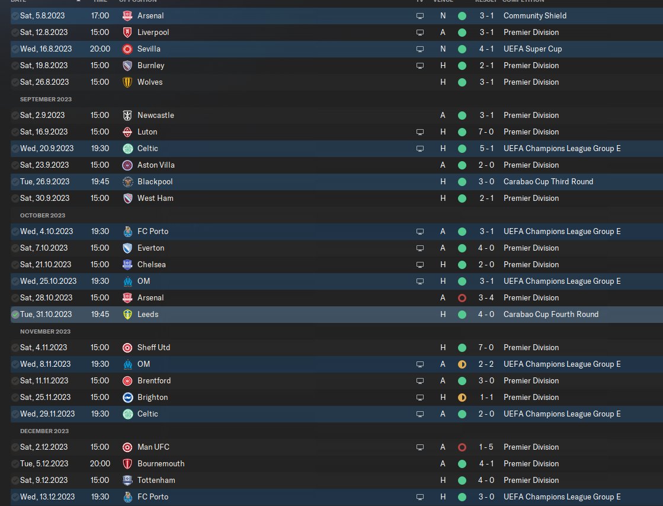
Task: Click the yellow draw indicator for Brighton match
Action: click(462, 398)
